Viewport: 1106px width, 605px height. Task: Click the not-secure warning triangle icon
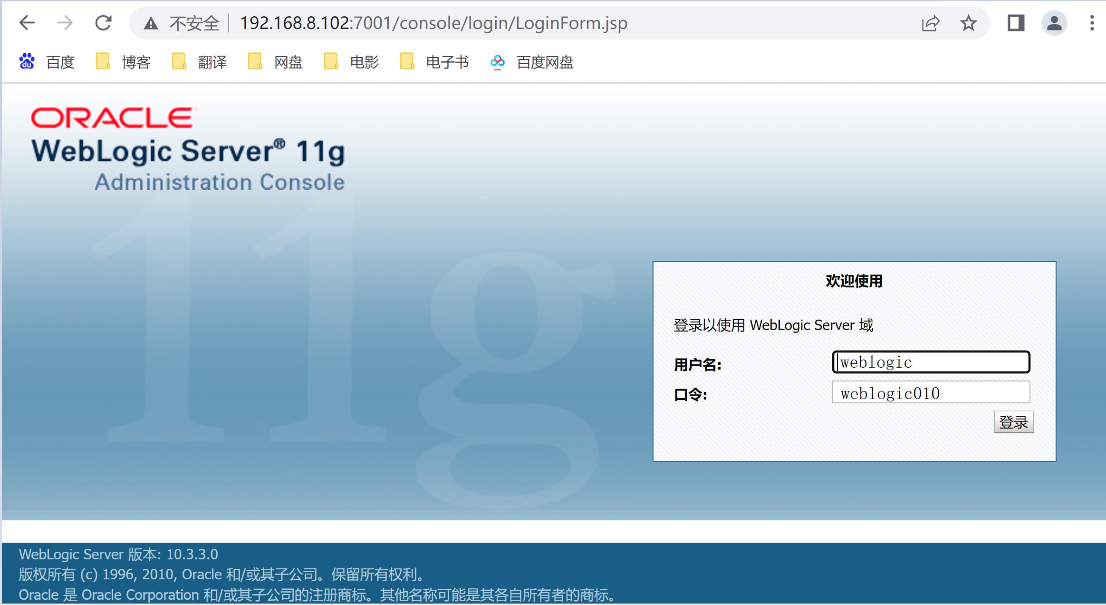[x=151, y=23]
